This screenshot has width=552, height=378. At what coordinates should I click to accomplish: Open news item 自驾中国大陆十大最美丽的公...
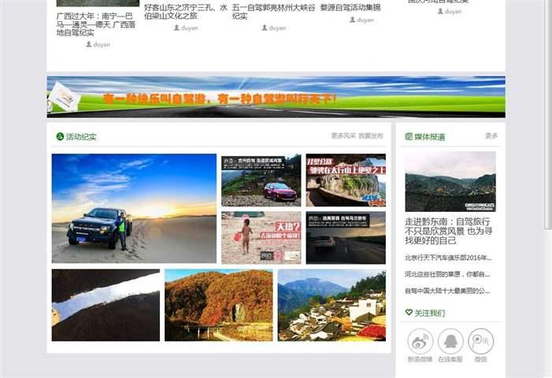pyautogui.click(x=447, y=291)
